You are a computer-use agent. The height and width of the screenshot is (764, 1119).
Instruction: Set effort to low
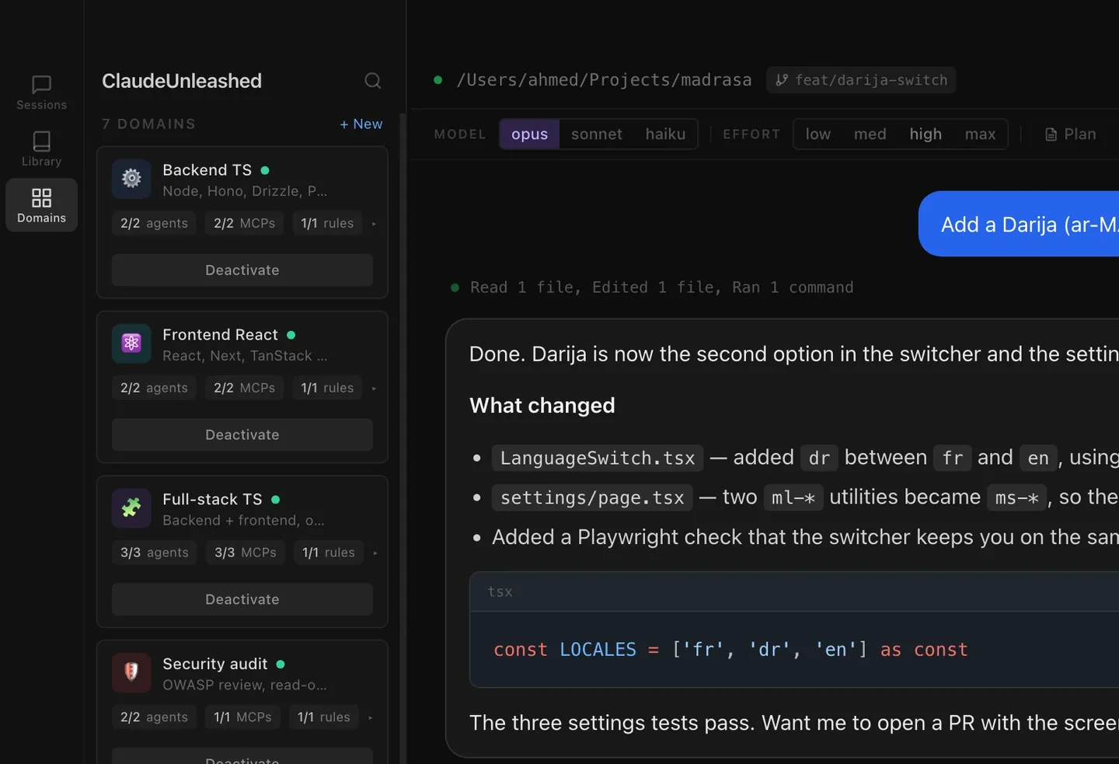tap(818, 134)
